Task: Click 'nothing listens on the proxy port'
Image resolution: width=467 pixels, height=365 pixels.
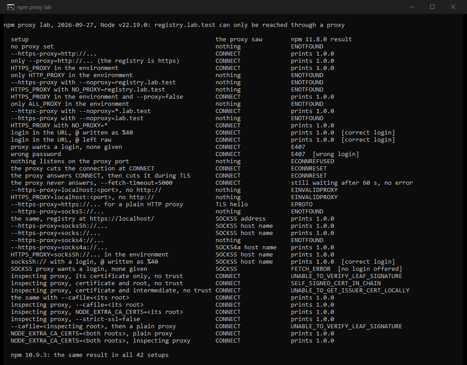Action: tap(70, 161)
